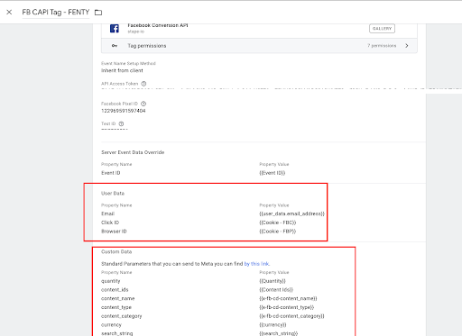Click the {{currency}} value

273,325
